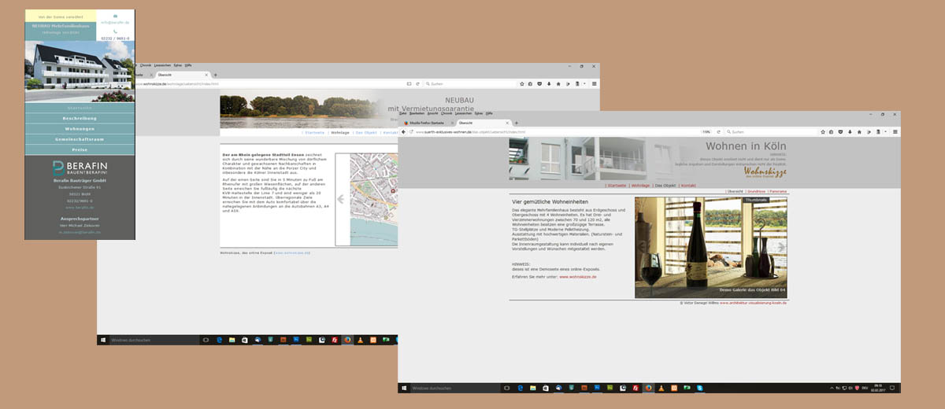Open Chronik menu in front Firefox window
The width and height of the screenshot is (945, 409).
coord(447,113)
